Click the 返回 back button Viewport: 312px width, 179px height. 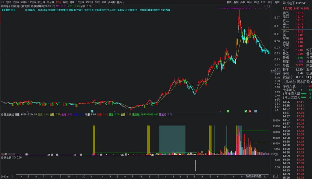click(277, 2)
